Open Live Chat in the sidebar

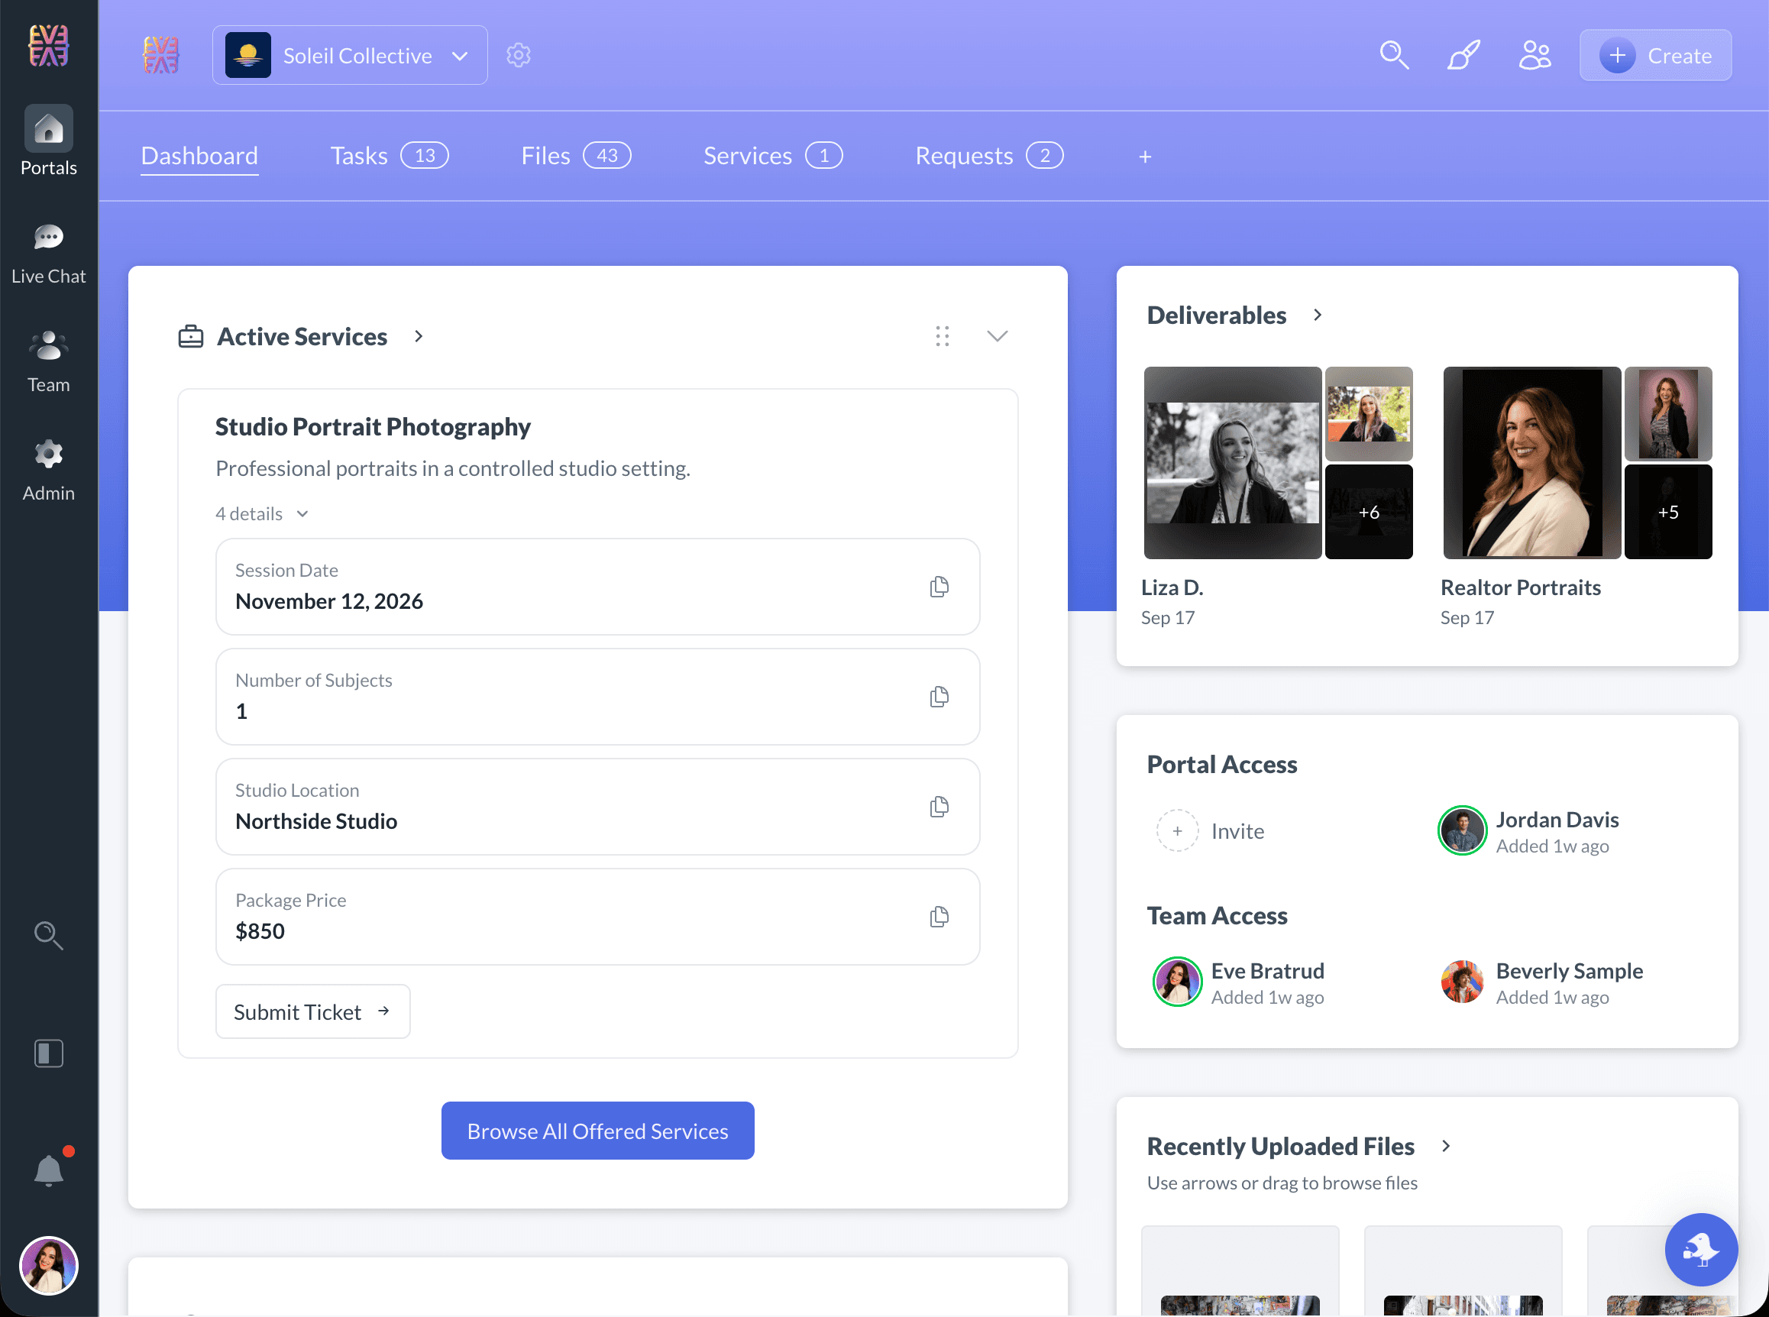(x=49, y=254)
